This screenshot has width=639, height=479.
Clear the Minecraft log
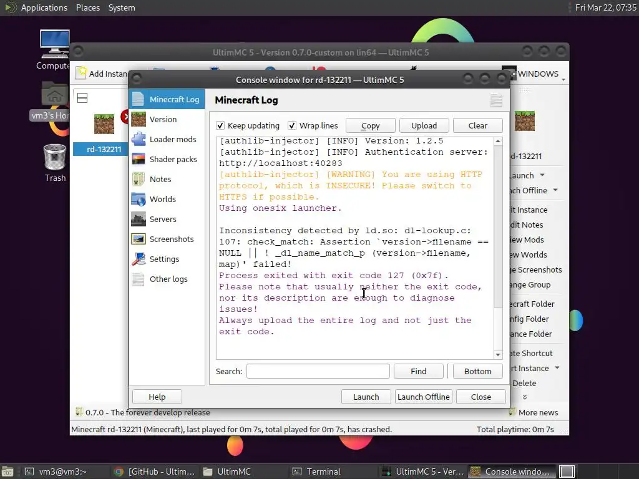(477, 125)
